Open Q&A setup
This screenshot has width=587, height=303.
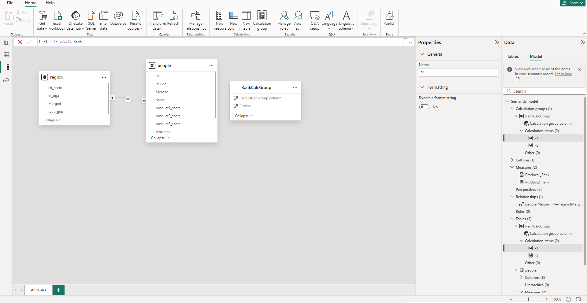coord(315,20)
